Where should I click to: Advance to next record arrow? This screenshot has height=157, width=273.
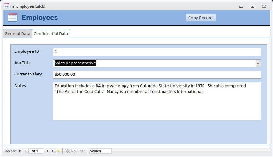(x=47, y=151)
